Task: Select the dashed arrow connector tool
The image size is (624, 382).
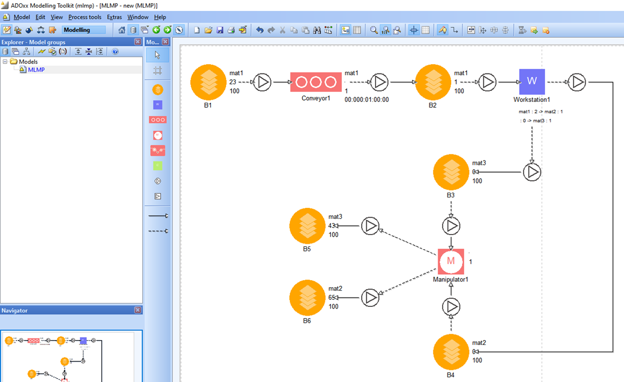Action: [158, 231]
